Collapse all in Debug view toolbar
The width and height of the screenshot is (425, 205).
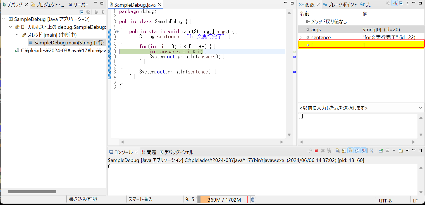82,12
